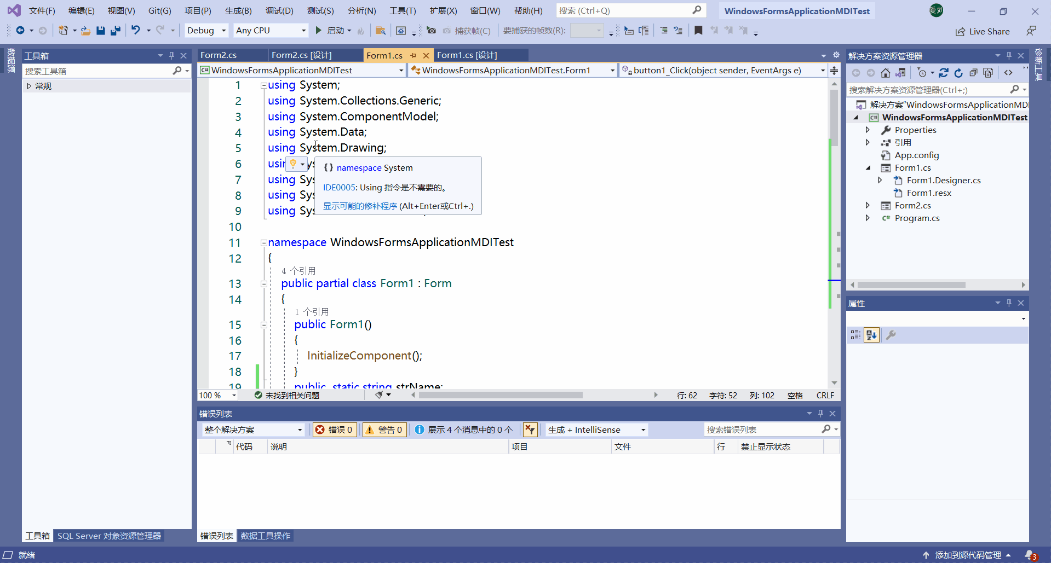Click show all files icon in Solution Explorer
The width and height of the screenshot is (1051, 563).
coord(988,73)
